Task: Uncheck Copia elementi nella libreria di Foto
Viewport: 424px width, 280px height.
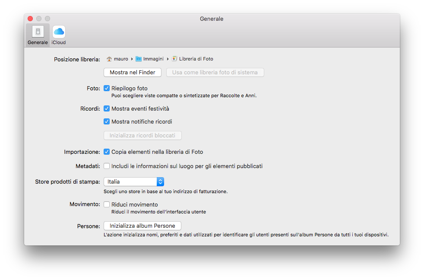Action: point(107,152)
